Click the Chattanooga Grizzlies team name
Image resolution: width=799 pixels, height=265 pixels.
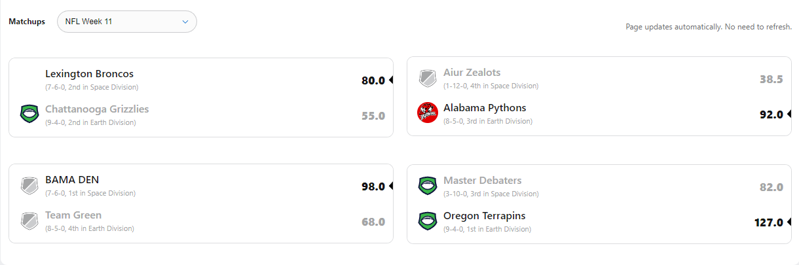[x=97, y=109]
